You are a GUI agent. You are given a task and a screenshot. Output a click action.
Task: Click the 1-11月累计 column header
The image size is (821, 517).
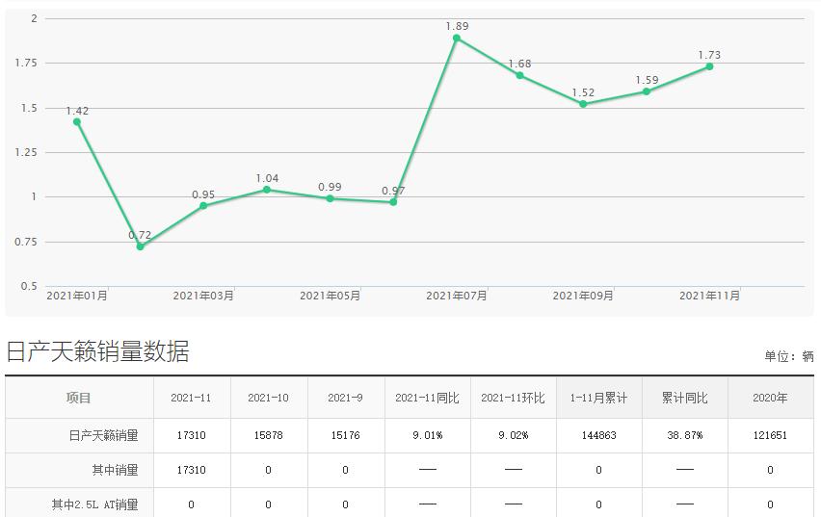(x=598, y=398)
